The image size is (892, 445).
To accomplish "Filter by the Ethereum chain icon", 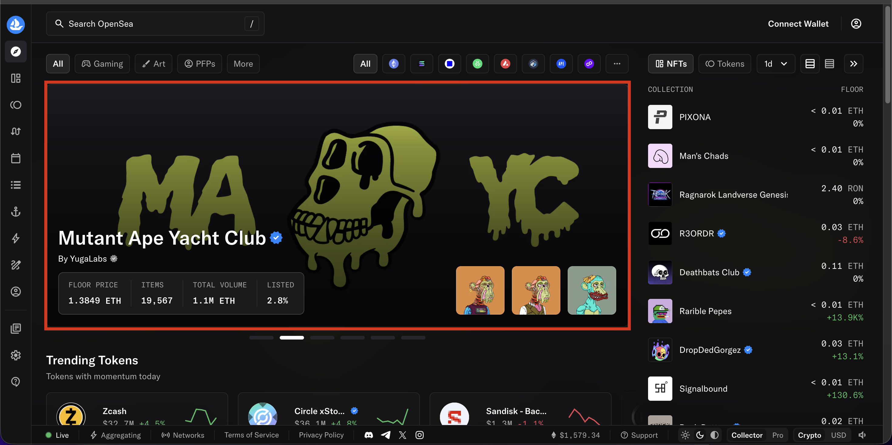I will [394, 64].
